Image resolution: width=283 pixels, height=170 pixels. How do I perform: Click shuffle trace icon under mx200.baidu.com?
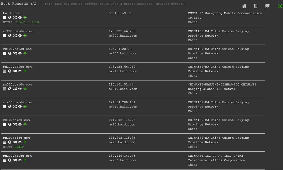(x=15, y=36)
